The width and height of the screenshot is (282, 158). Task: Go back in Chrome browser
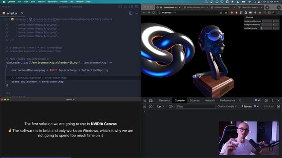pos(144,13)
